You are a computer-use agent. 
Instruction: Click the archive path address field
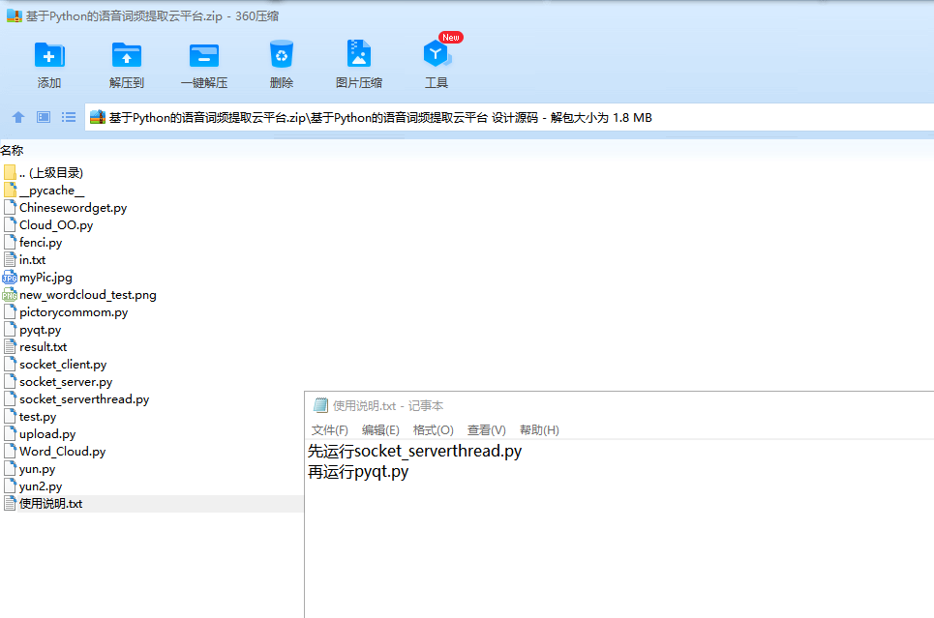pyautogui.click(x=509, y=117)
